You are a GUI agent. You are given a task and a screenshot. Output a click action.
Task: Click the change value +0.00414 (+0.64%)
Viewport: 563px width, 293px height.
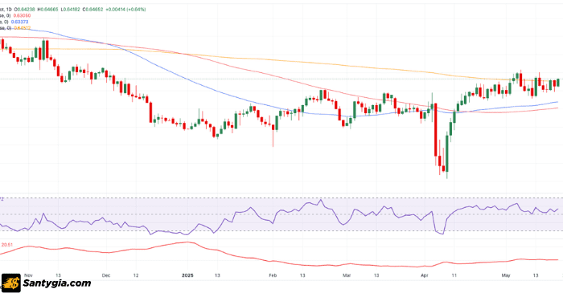point(126,10)
